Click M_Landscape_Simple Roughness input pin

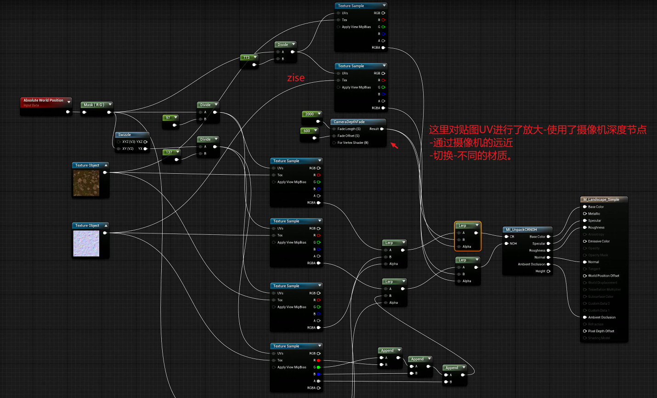[585, 227]
